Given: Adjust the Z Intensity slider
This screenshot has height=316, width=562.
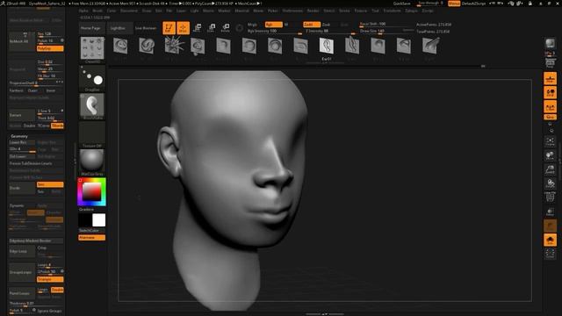Looking at the screenshot, I should tap(330, 32).
